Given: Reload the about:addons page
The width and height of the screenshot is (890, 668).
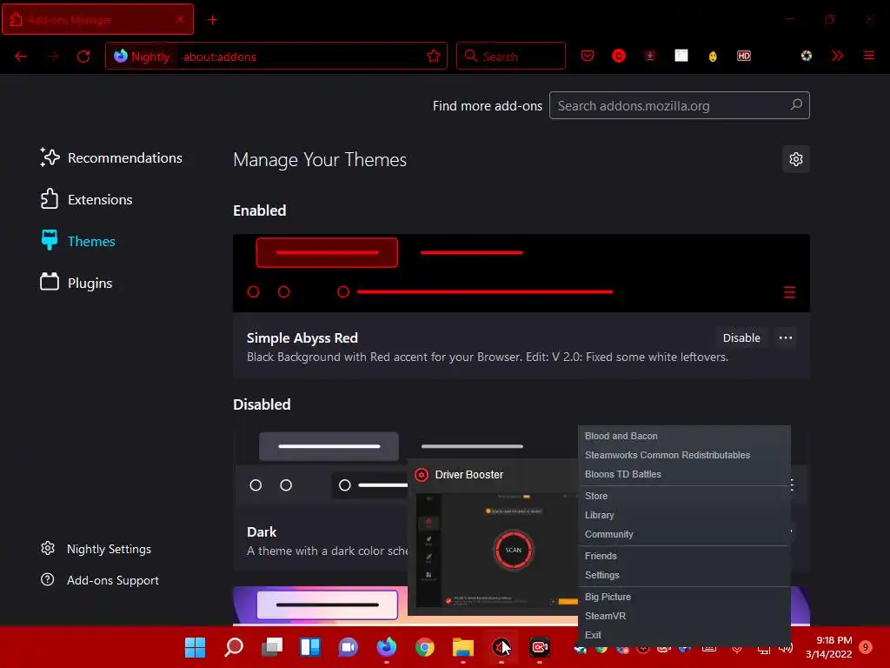Looking at the screenshot, I should coord(83,57).
